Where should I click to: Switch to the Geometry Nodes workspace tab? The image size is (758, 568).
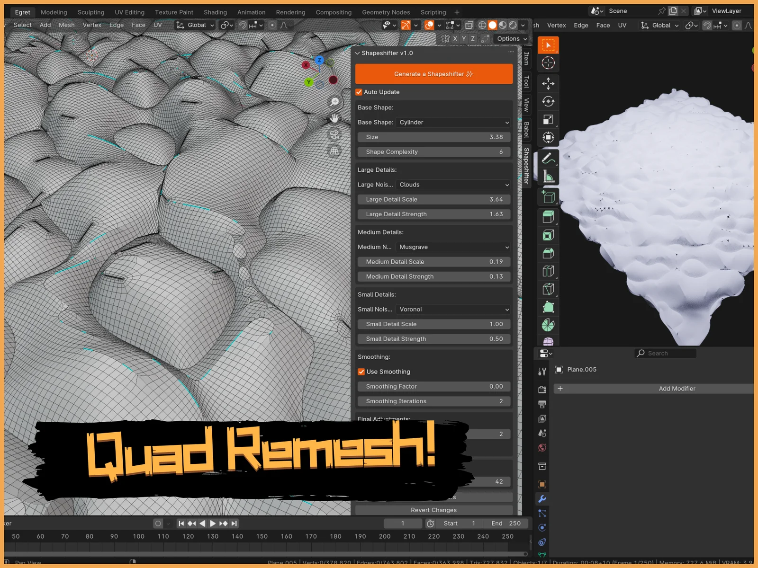click(386, 12)
